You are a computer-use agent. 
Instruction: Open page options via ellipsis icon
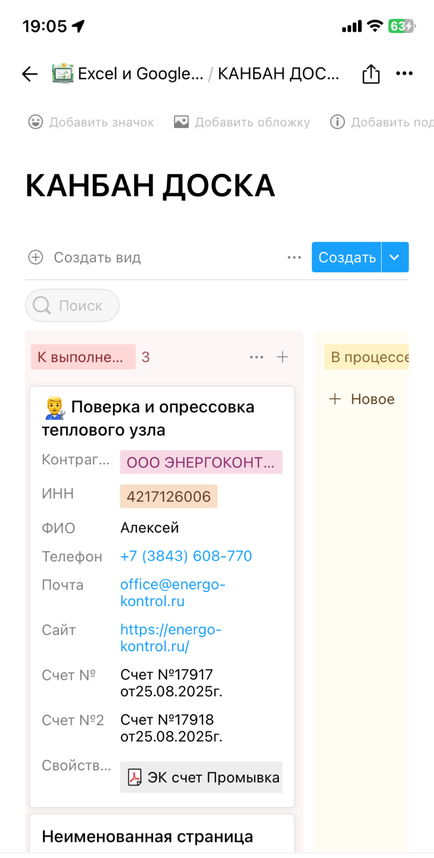pos(404,73)
